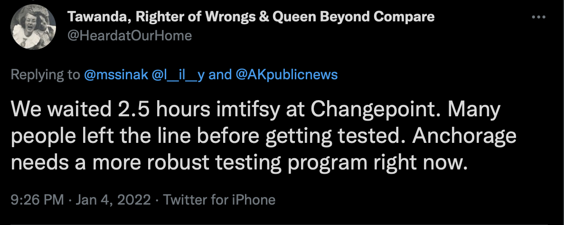Screen dimensions: 564x225
Task: Click 'people left the line' tweet sentence
Action: (100, 136)
